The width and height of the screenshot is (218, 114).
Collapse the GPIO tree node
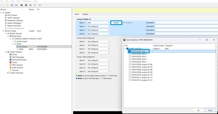[x=13, y=44]
